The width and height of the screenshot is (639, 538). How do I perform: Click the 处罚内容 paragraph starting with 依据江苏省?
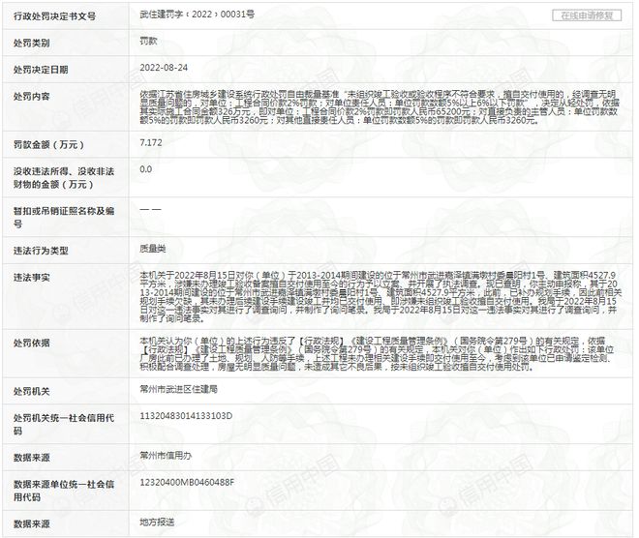380,107
